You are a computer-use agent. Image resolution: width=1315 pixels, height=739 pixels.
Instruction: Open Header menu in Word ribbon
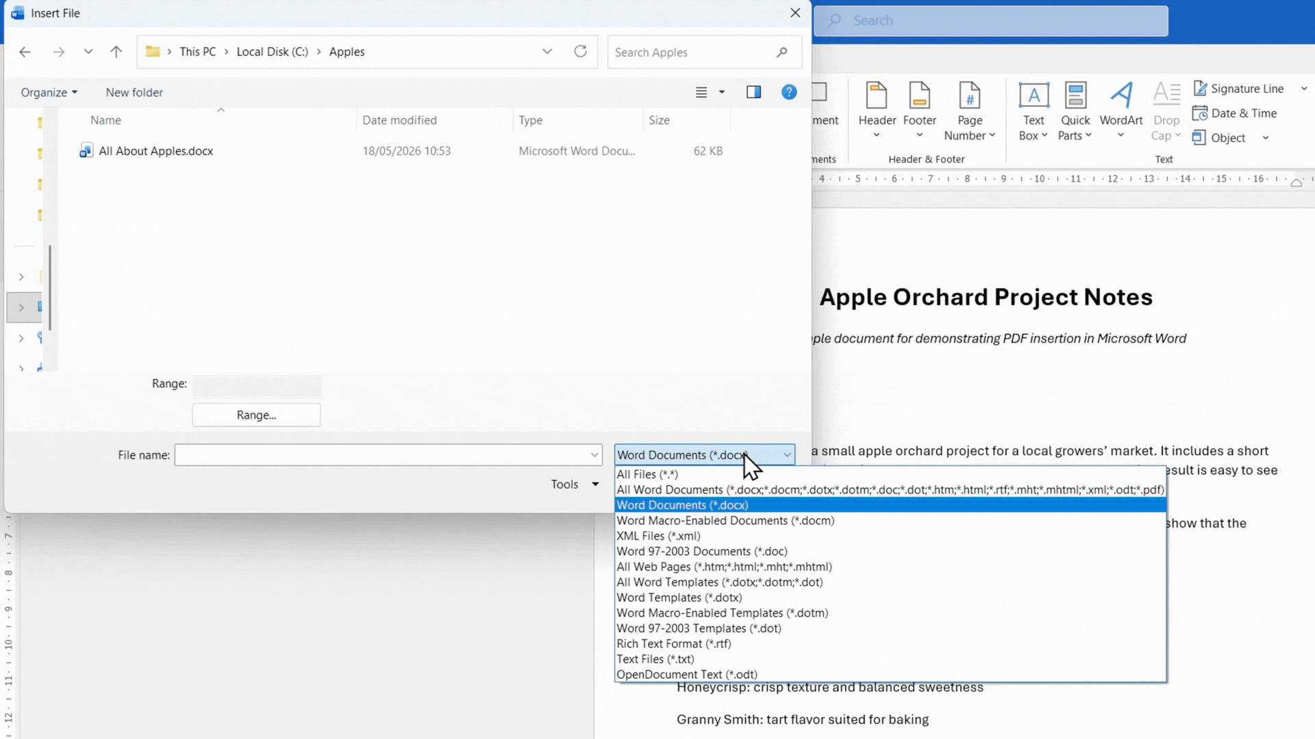point(877,111)
